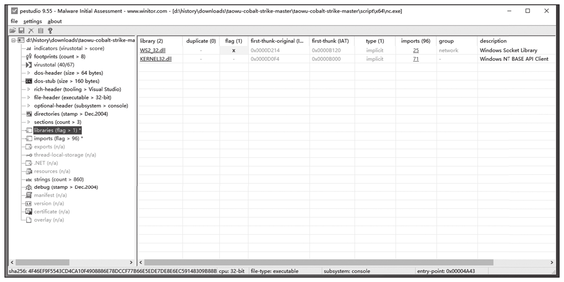Click the resources node icon
The image size is (564, 282).
click(29, 171)
